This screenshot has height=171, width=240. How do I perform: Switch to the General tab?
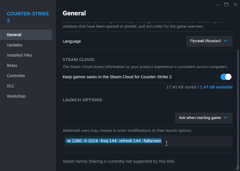pos(14,35)
